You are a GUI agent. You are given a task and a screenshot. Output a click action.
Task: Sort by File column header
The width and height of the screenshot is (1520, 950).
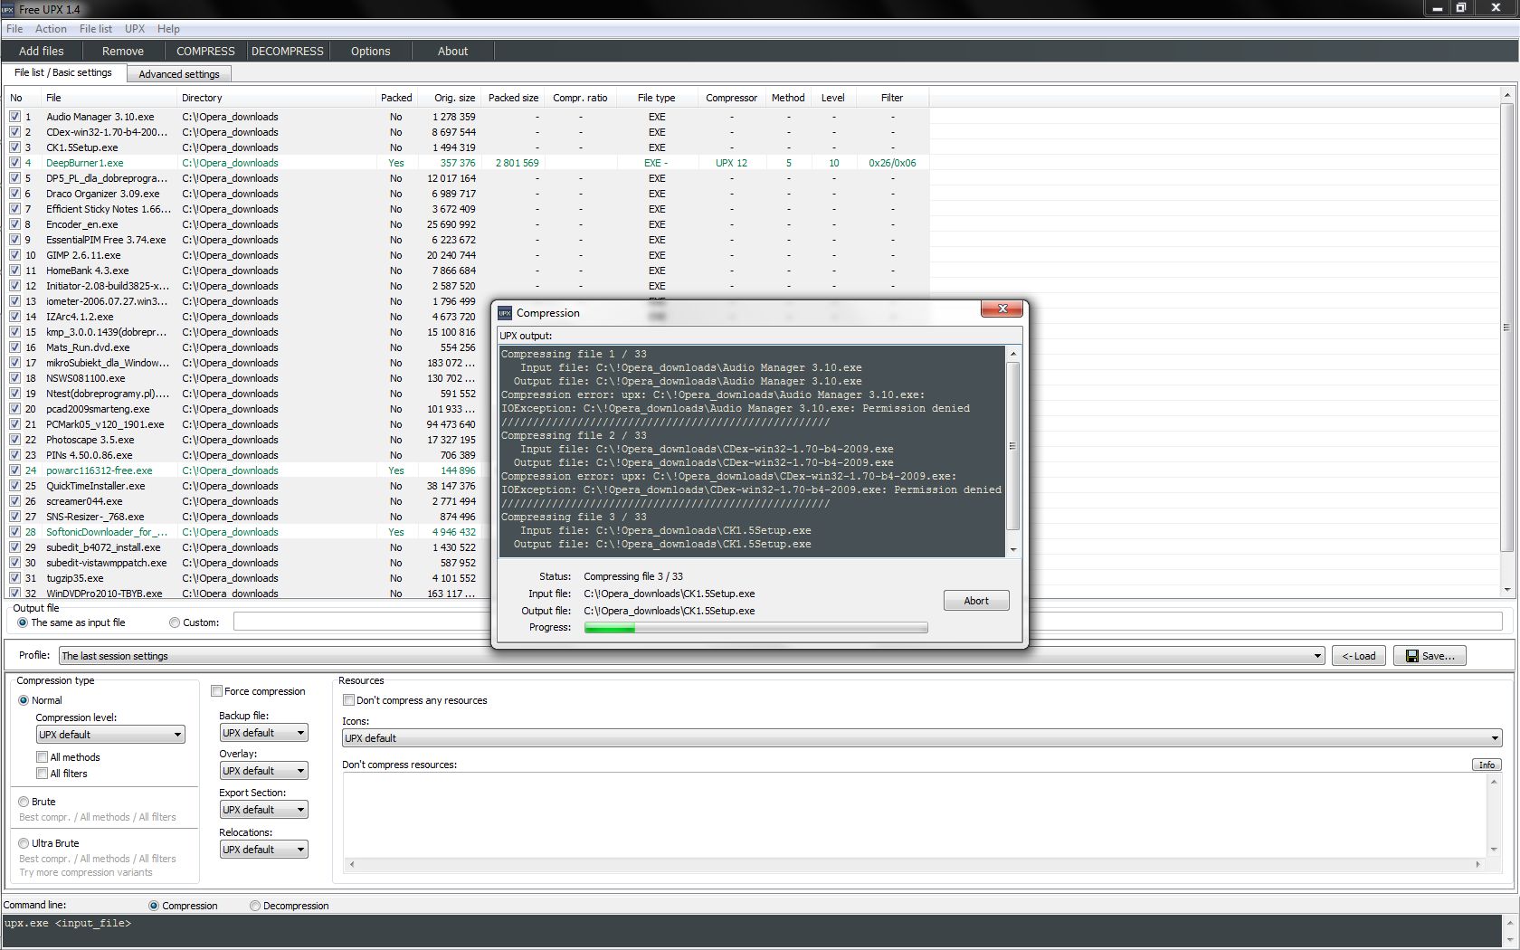pyautogui.click(x=108, y=98)
